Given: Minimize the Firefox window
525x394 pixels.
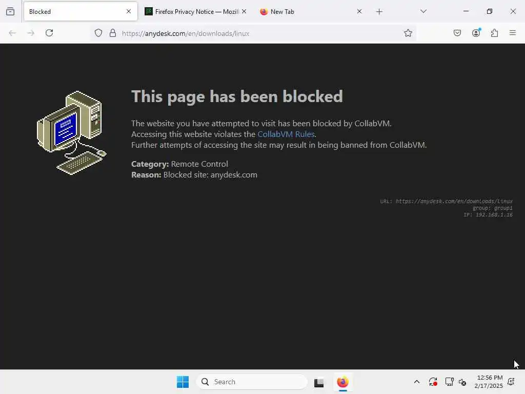Looking at the screenshot, I should pos(466,11).
